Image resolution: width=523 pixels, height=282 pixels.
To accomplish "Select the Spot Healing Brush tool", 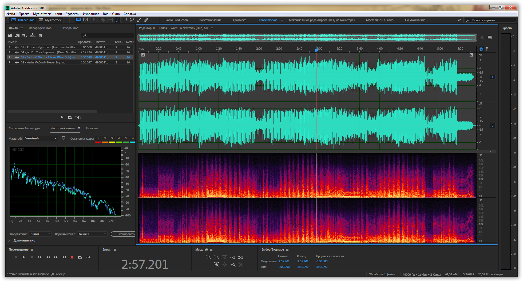I will pos(146,20).
